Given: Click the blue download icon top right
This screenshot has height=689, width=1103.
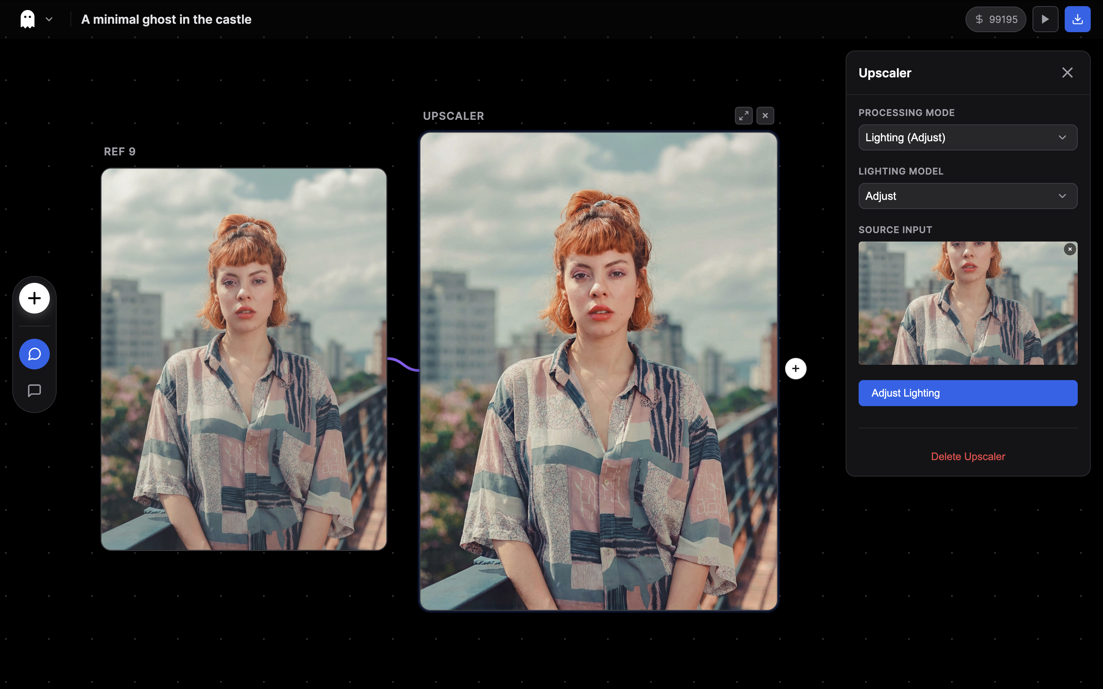Looking at the screenshot, I should [1078, 19].
